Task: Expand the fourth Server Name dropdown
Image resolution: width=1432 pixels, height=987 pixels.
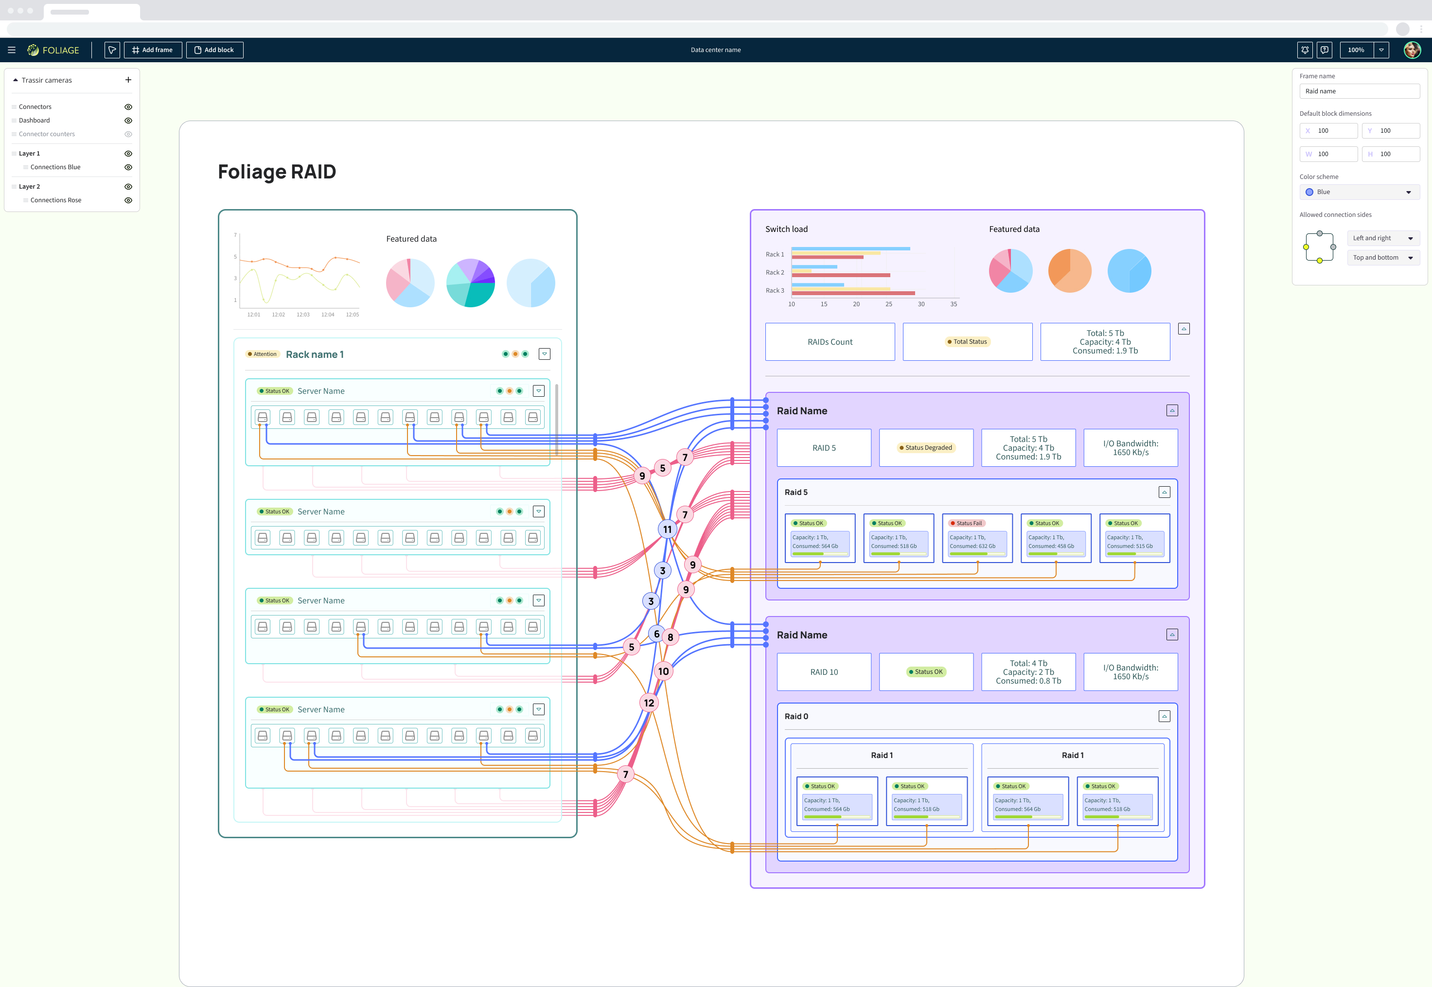Action: point(539,709)
